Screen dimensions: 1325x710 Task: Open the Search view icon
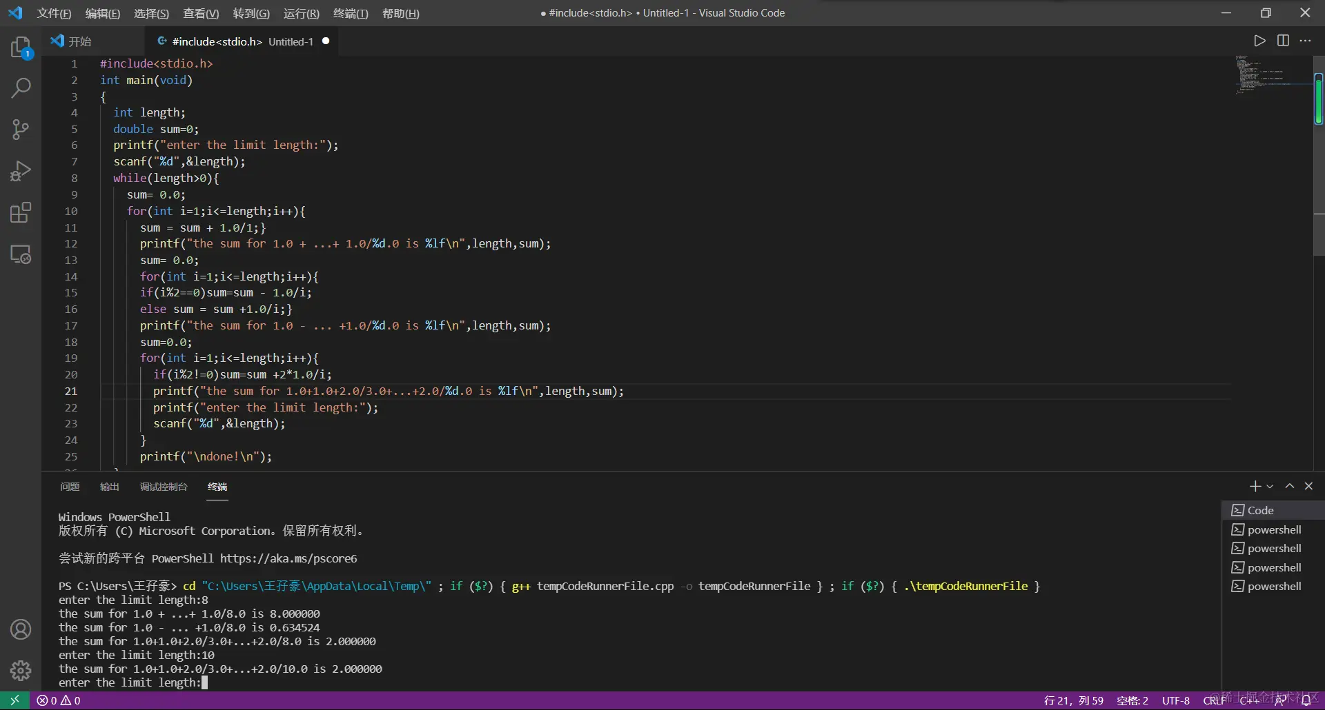click(21, 88)
